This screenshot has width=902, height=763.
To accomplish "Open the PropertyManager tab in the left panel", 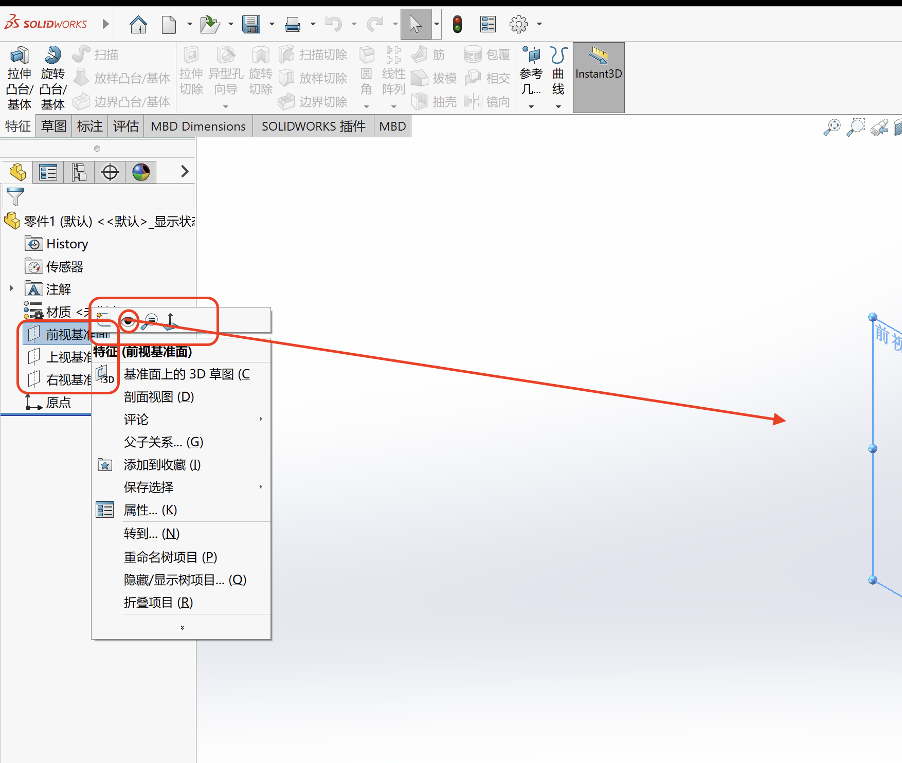I will [48, 172].
